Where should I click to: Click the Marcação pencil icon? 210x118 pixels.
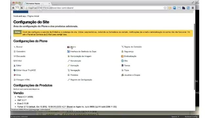point(69,66)
